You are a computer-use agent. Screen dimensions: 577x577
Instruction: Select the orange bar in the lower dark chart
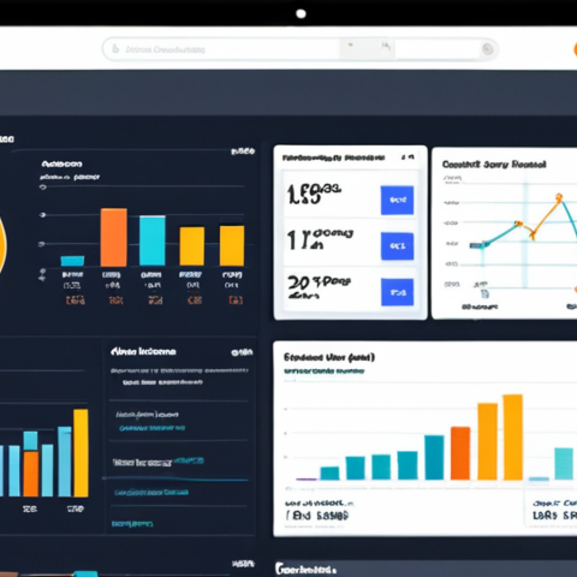pos(31,474)
